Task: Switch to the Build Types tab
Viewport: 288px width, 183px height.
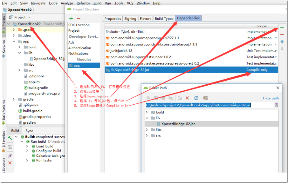Action: coord(164,18)
